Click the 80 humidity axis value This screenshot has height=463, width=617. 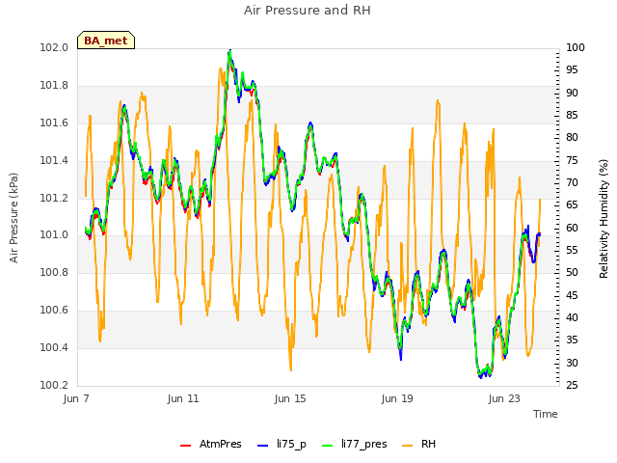coord(572,137)
